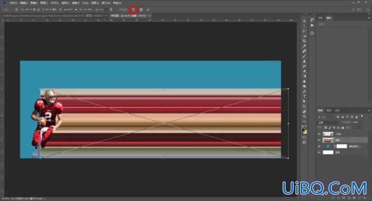Commit the transform with the checkmark icon
Screen dimensions: 372x201
pos(148,9)
